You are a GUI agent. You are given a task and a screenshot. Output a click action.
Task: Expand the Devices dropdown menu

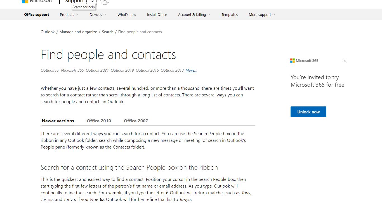pos(98,15)
